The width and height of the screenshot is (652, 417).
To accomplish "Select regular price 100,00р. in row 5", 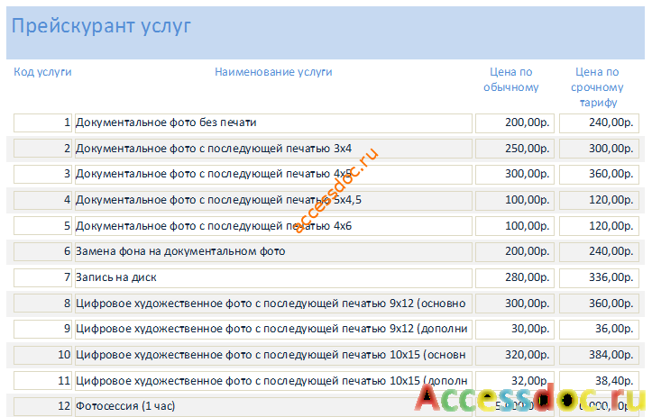I will (515, 226).
